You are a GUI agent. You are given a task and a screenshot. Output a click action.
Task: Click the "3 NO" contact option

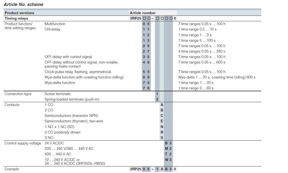49,138
